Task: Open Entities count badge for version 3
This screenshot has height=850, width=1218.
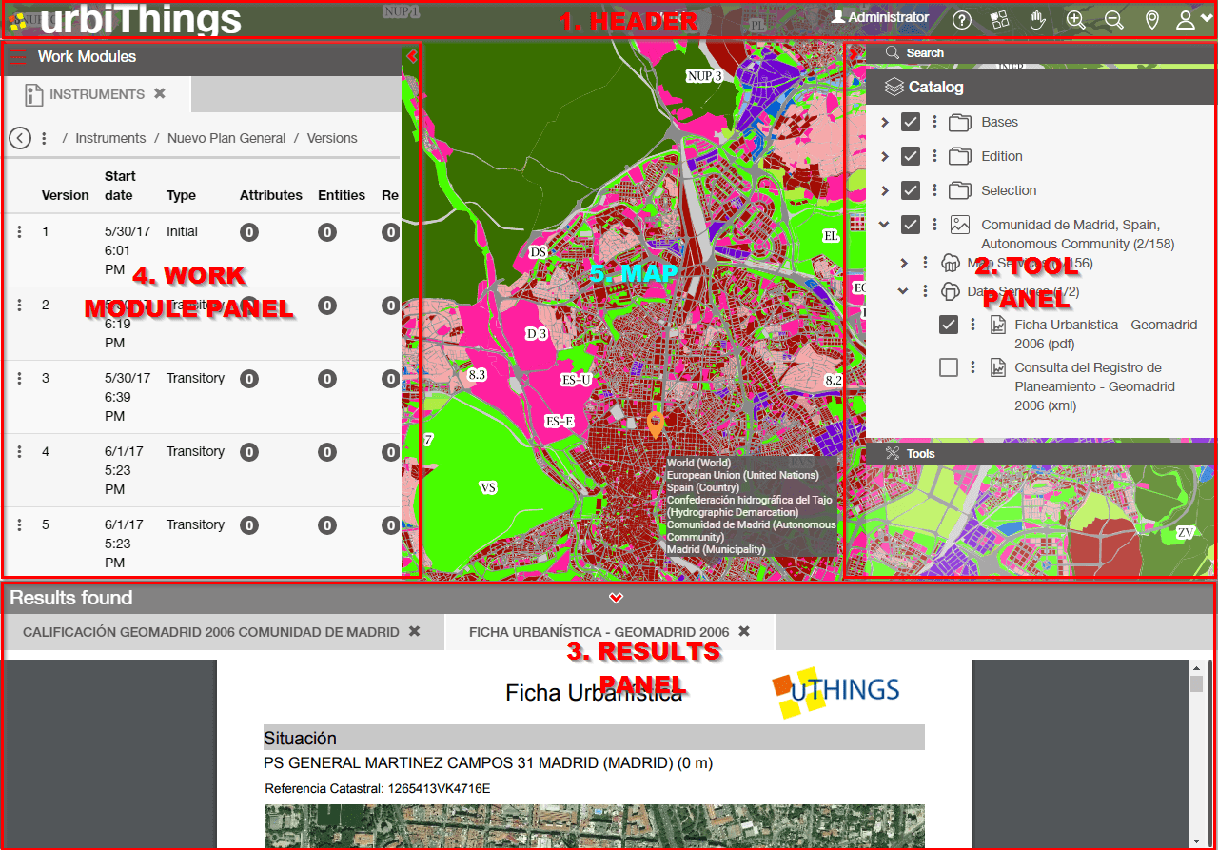Action: pyautogui.click(x=327, y=378)
